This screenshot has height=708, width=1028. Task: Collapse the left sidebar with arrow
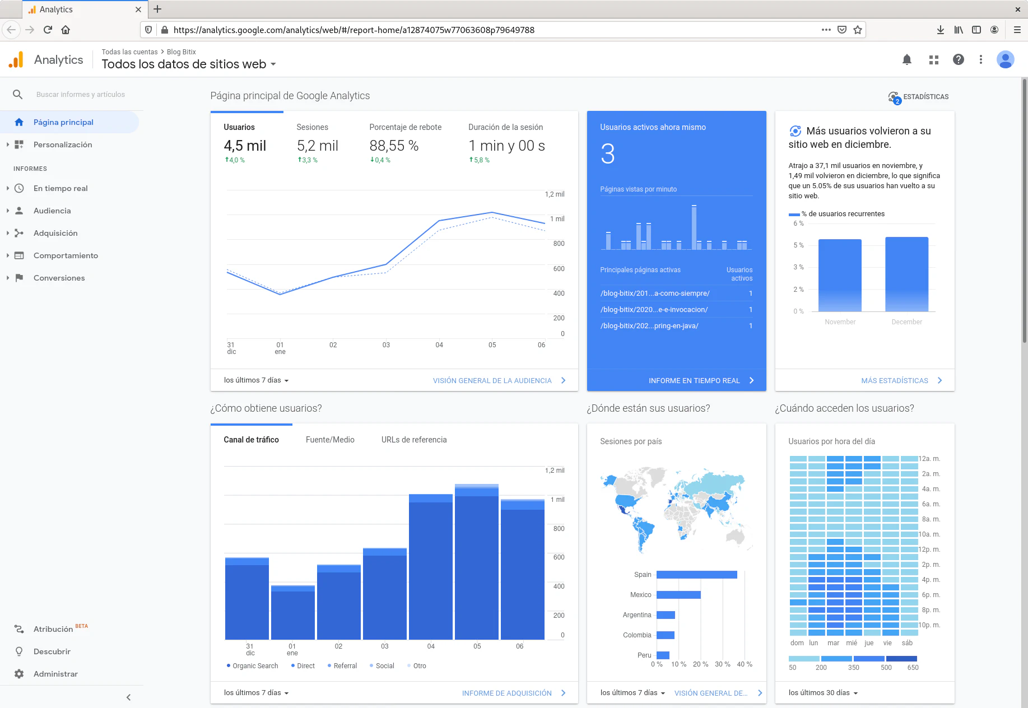128,697
